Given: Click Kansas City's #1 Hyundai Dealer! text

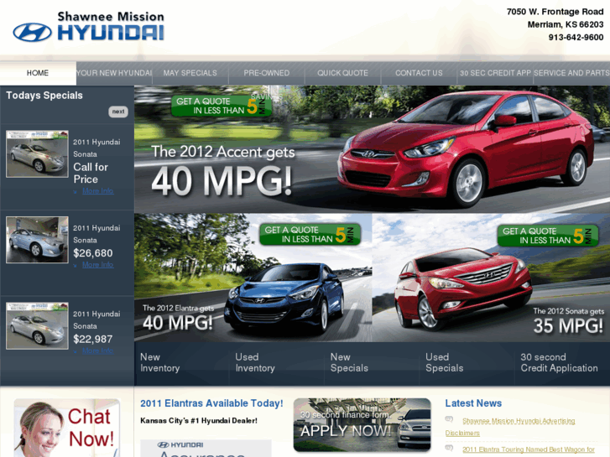Looking at the screenshot, I should pos(199,421).
